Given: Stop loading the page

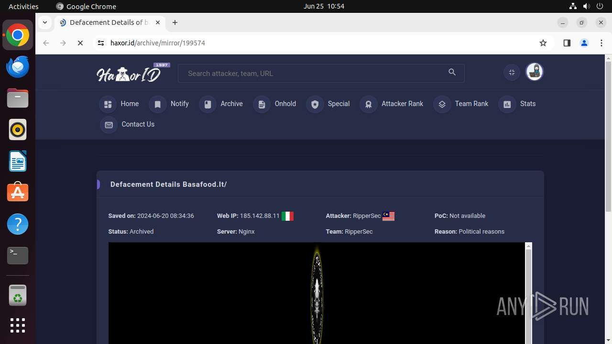Looking at the screenshot, I should pos(80,43).
